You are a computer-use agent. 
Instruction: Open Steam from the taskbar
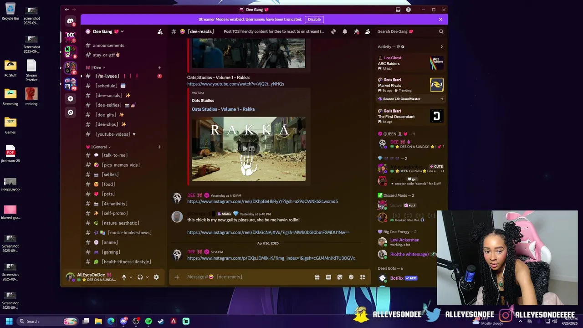(x=161, y=321)
